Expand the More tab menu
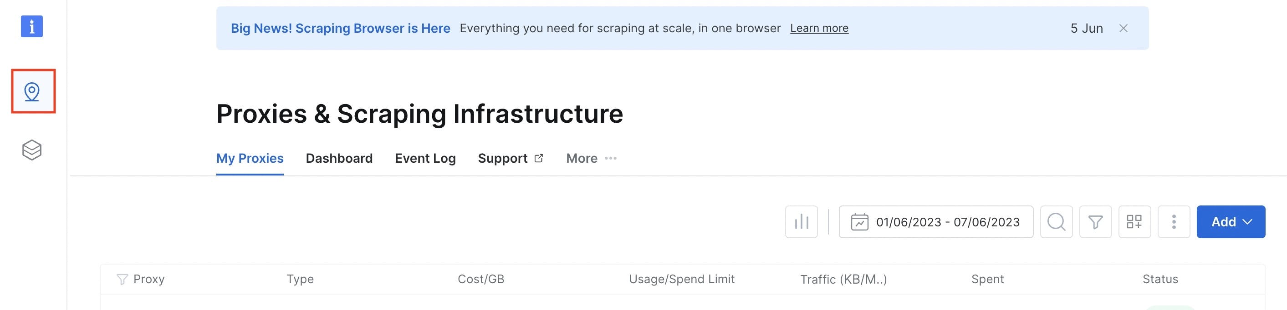This screenshot has width=1287, height=310. pos(591,159)
